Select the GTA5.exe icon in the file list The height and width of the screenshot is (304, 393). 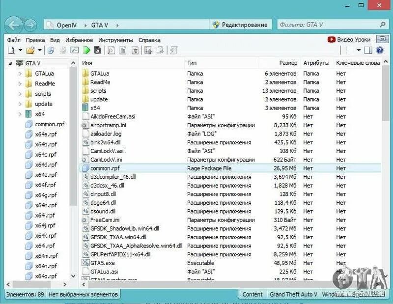[x=85, y=263]
